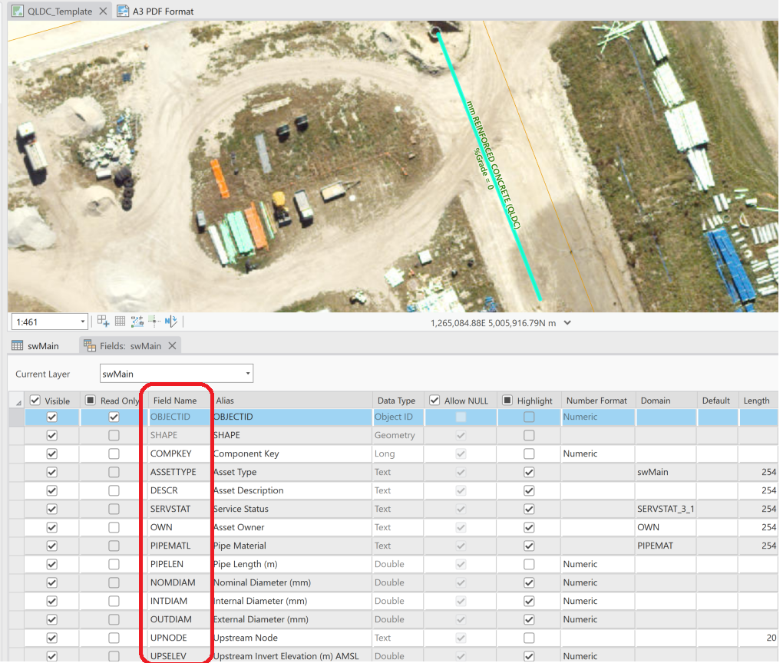Click the Fixed Extent/constraints icon beside scale box
The image size is (783, 663).
103,322
